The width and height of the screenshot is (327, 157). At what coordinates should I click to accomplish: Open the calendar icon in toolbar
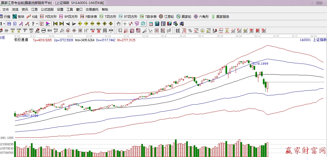151,24
